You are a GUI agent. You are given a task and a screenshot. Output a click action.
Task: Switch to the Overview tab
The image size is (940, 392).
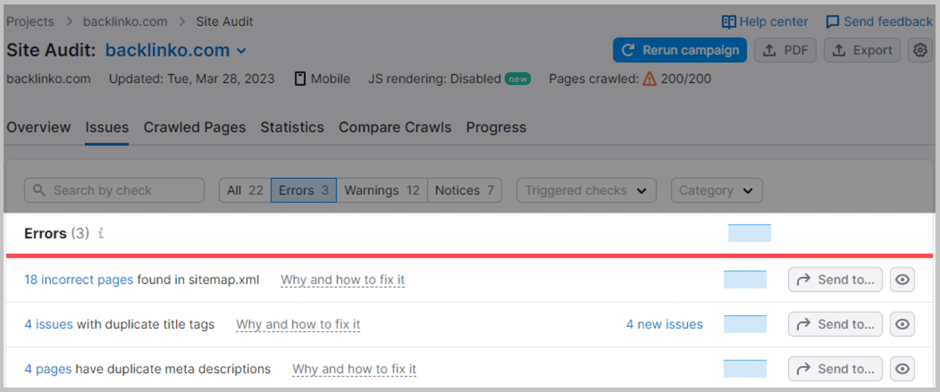39,127
